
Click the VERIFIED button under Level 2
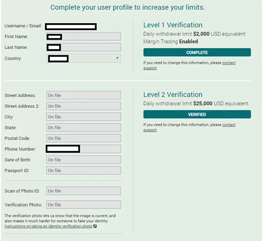point(197,115)
